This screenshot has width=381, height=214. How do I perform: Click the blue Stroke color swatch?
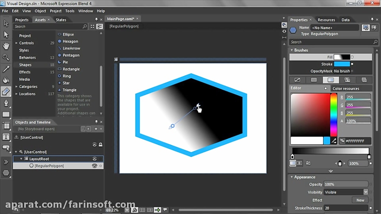click(342, 64)
